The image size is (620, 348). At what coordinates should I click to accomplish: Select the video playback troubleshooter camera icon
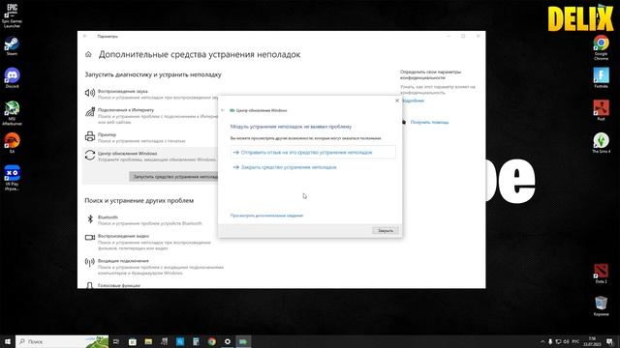pos(90,238)
